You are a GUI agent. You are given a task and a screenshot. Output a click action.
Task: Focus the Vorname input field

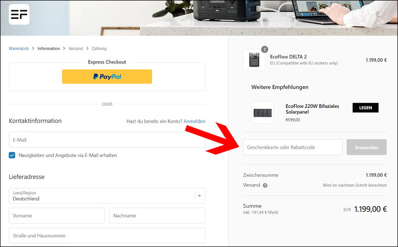click(x=57, y=215)
